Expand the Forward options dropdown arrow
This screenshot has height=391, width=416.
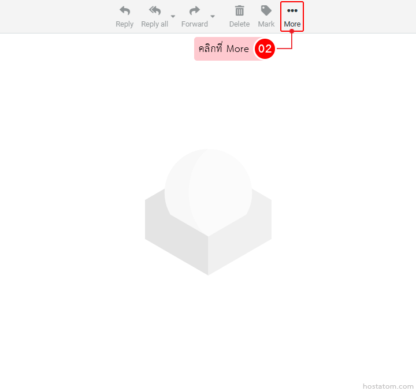pos(213,16)
